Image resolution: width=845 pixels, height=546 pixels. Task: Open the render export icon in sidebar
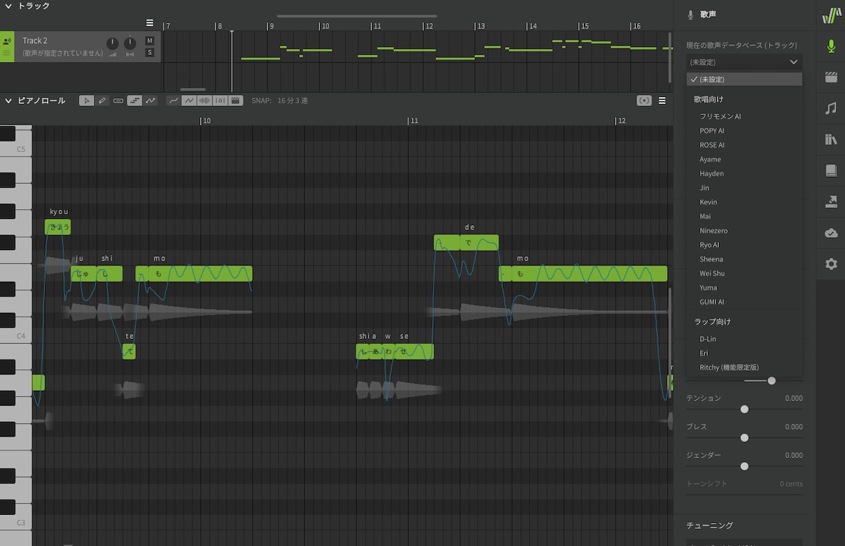(831, 202)
